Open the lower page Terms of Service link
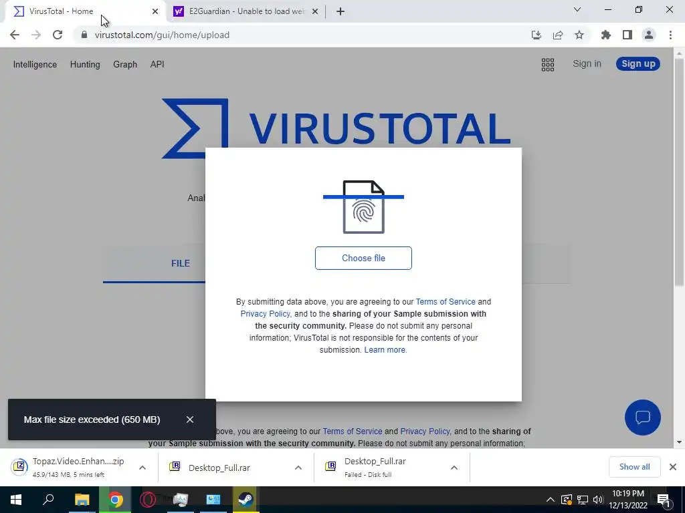 (352, 432)
